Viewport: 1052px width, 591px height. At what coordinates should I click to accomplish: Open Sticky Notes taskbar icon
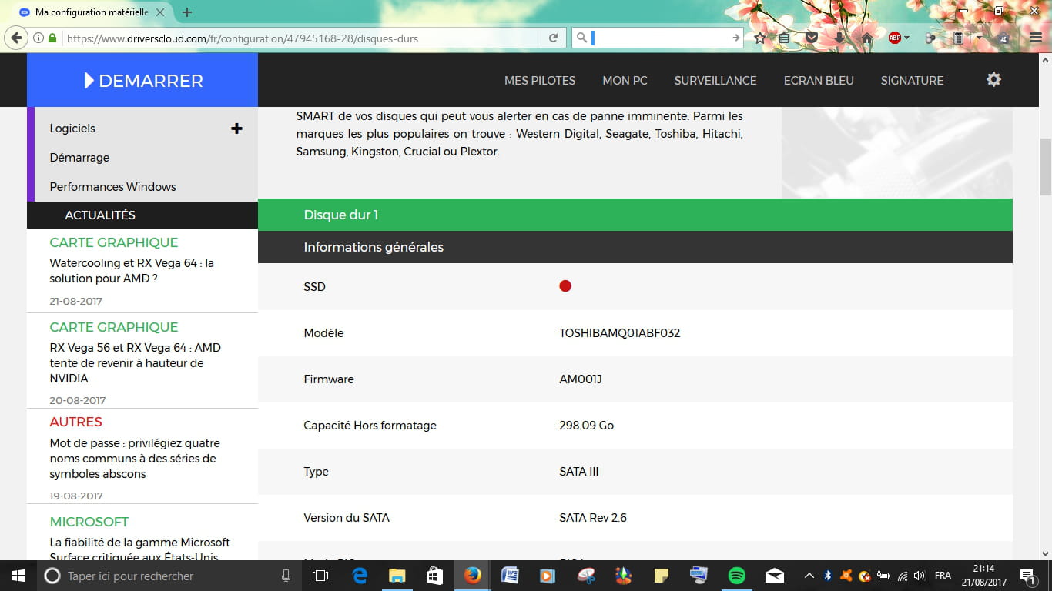(x=662, y=576)
